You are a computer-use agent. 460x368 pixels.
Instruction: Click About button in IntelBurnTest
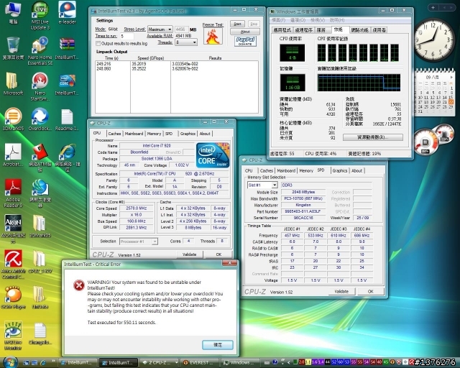point(245,32)
